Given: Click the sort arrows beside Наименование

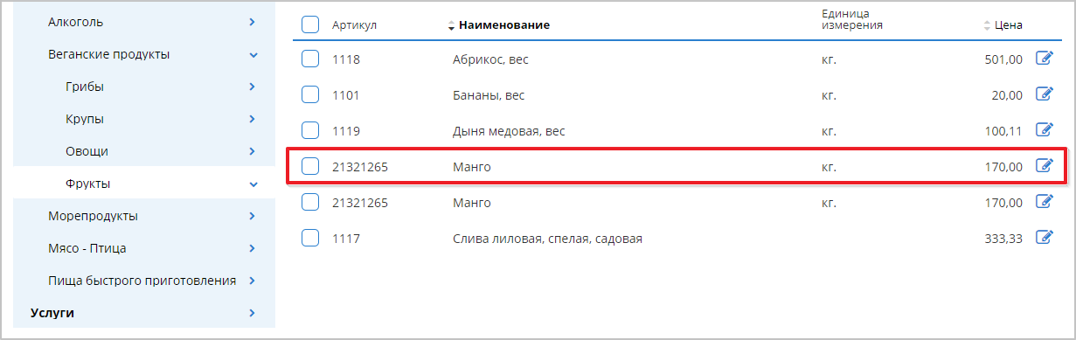Looking at the screenshot, I should (x=451, y=25).
